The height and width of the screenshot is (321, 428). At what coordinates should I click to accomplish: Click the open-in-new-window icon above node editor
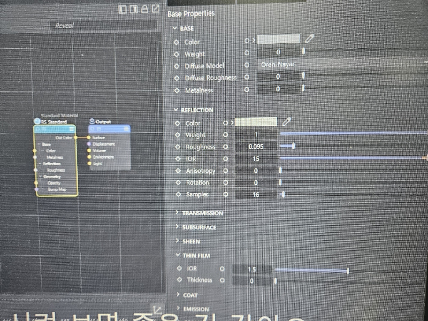pos(156,9)
